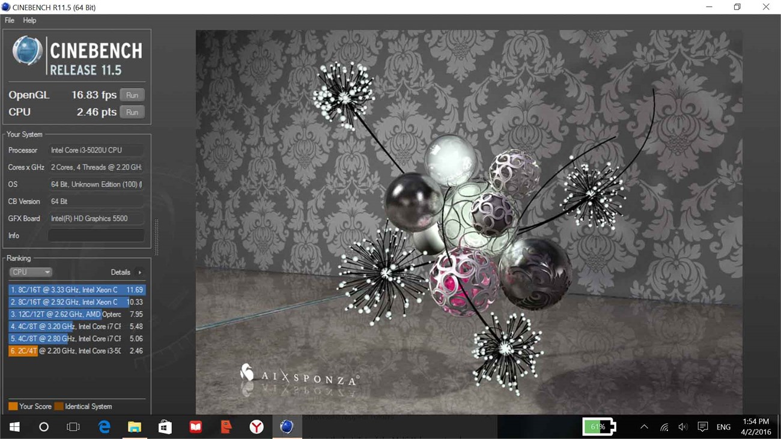This screenshot has width=781, height=439.
Task: Select ranking entry 12C/12T AMD Opteron
Action: pyautogui.click(x=77, y=314)
